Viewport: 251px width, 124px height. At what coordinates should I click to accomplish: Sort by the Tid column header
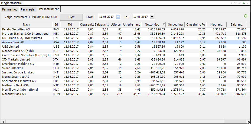pyautogui.click(x=70, y=24)
